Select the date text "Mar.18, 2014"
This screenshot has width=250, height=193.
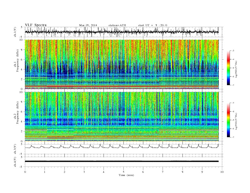click(x=88, y=25)
